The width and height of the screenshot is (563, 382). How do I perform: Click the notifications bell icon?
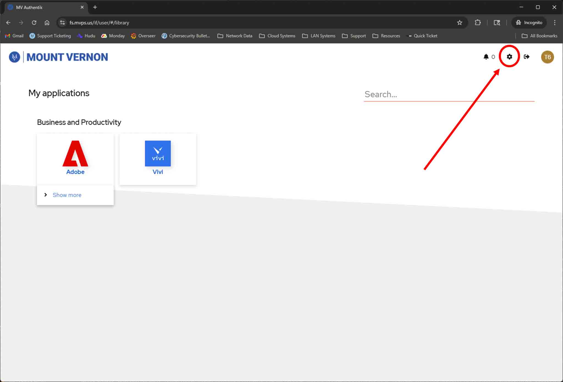[486, 57]
